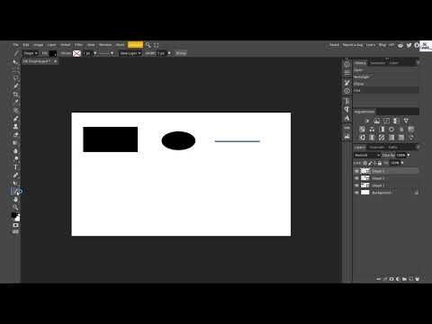Select the Clone Stamp tool
432x324 pixels.
pos(15,127)
